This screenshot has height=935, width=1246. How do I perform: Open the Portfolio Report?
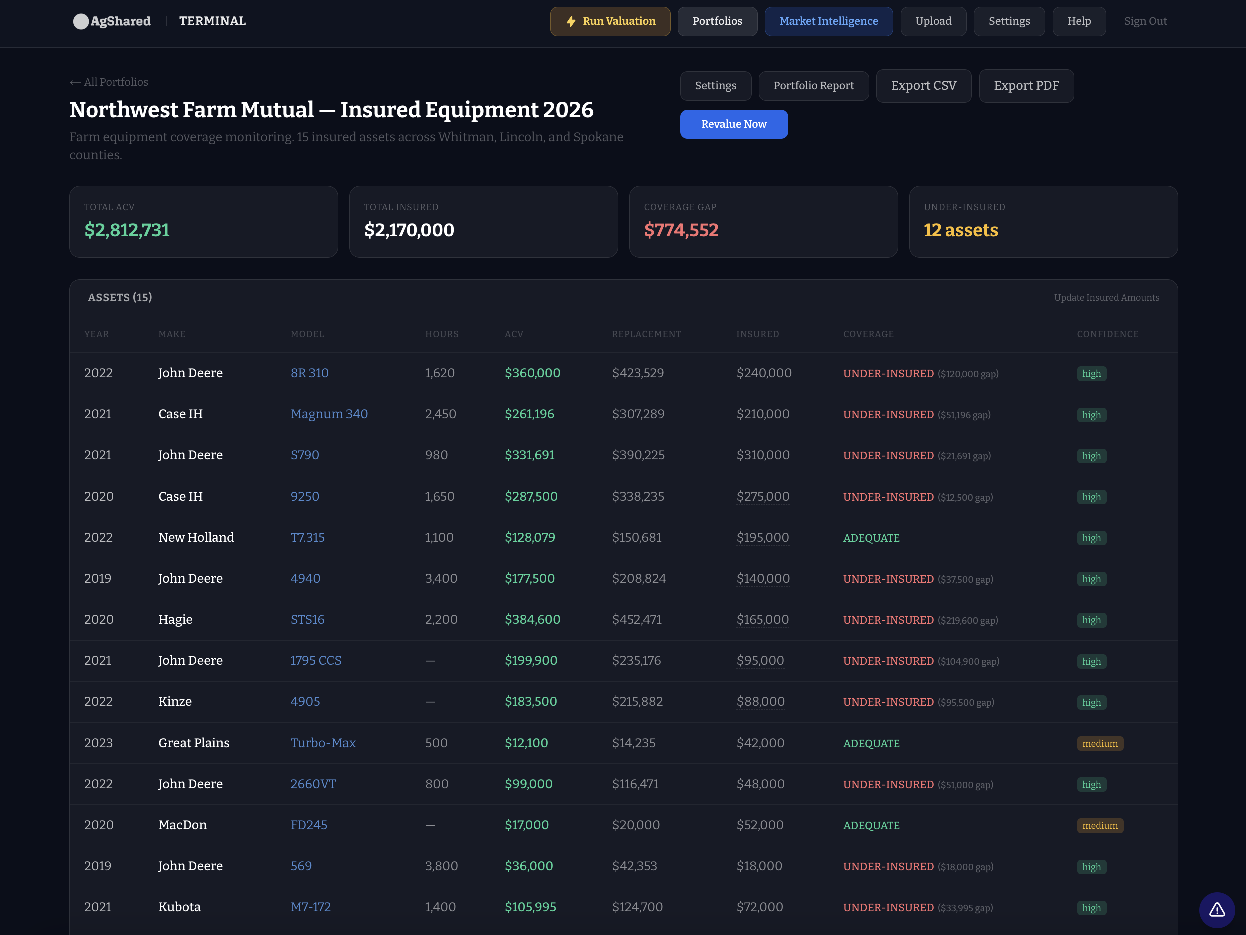click(x=813, y=85)
